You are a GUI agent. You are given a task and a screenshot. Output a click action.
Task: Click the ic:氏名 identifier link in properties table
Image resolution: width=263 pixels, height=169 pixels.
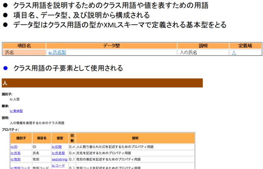point(15,153)
